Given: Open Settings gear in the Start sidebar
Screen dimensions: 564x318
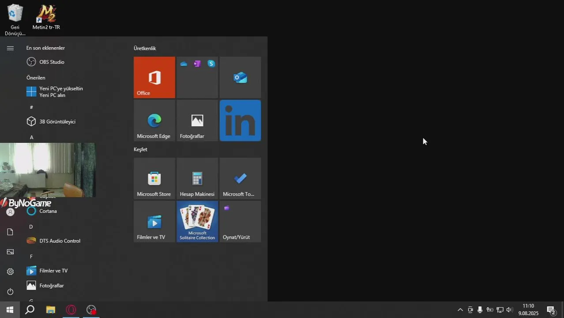Looking at the screenshot, I should [10, 272].
